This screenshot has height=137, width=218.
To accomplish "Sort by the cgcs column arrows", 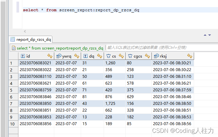I will click(147, 56).
